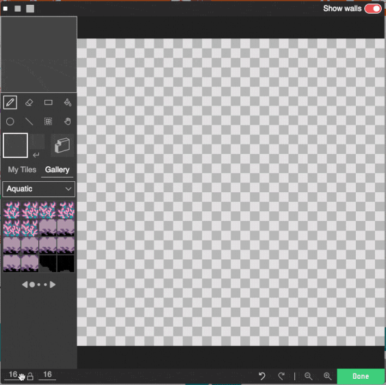Zoom out of the canvas
The height and width of the screenshot is (385, 386).
pos(308,376)
